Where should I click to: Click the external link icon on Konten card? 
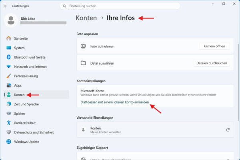[228, 130]
